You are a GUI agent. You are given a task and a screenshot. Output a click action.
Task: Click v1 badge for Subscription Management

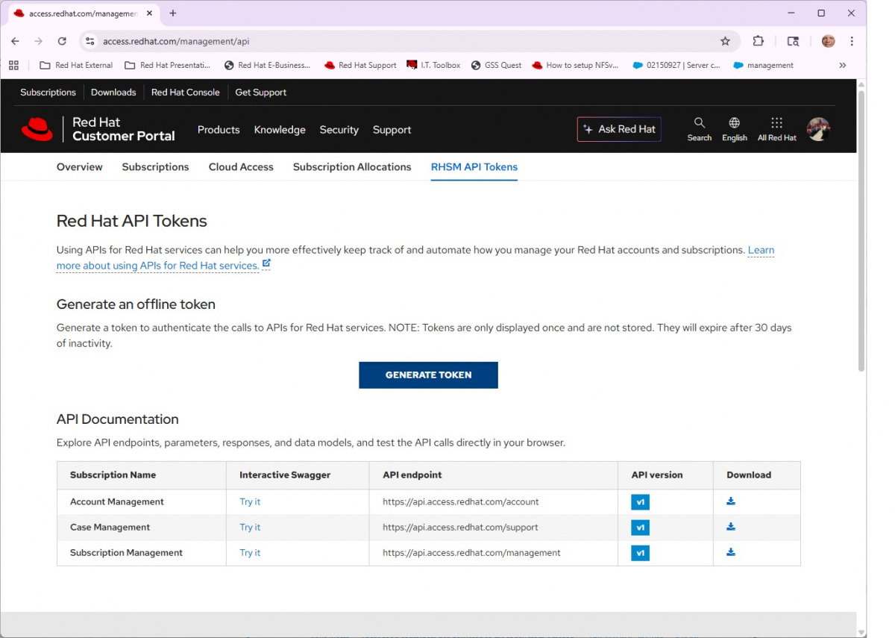640,553
